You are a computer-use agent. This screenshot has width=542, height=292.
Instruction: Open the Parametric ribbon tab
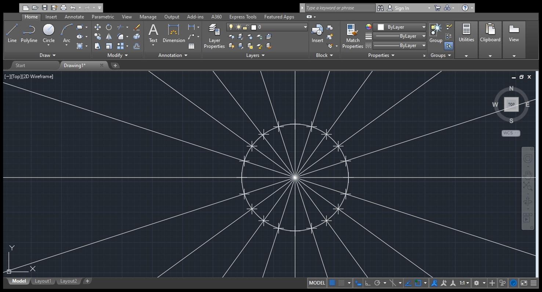click(x=103, y=17)
